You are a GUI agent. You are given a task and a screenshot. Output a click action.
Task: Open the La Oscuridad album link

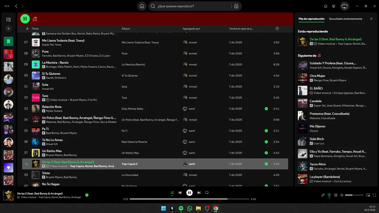pos(130,175)
